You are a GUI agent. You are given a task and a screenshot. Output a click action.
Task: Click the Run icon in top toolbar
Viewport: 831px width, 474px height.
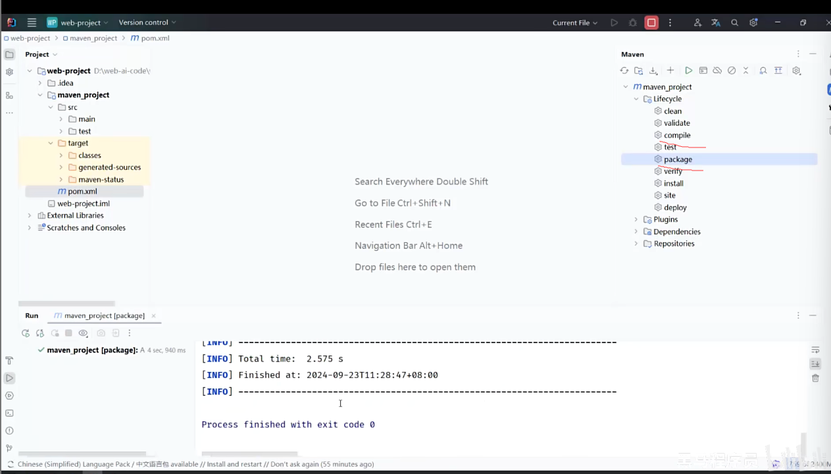point(614,22)
